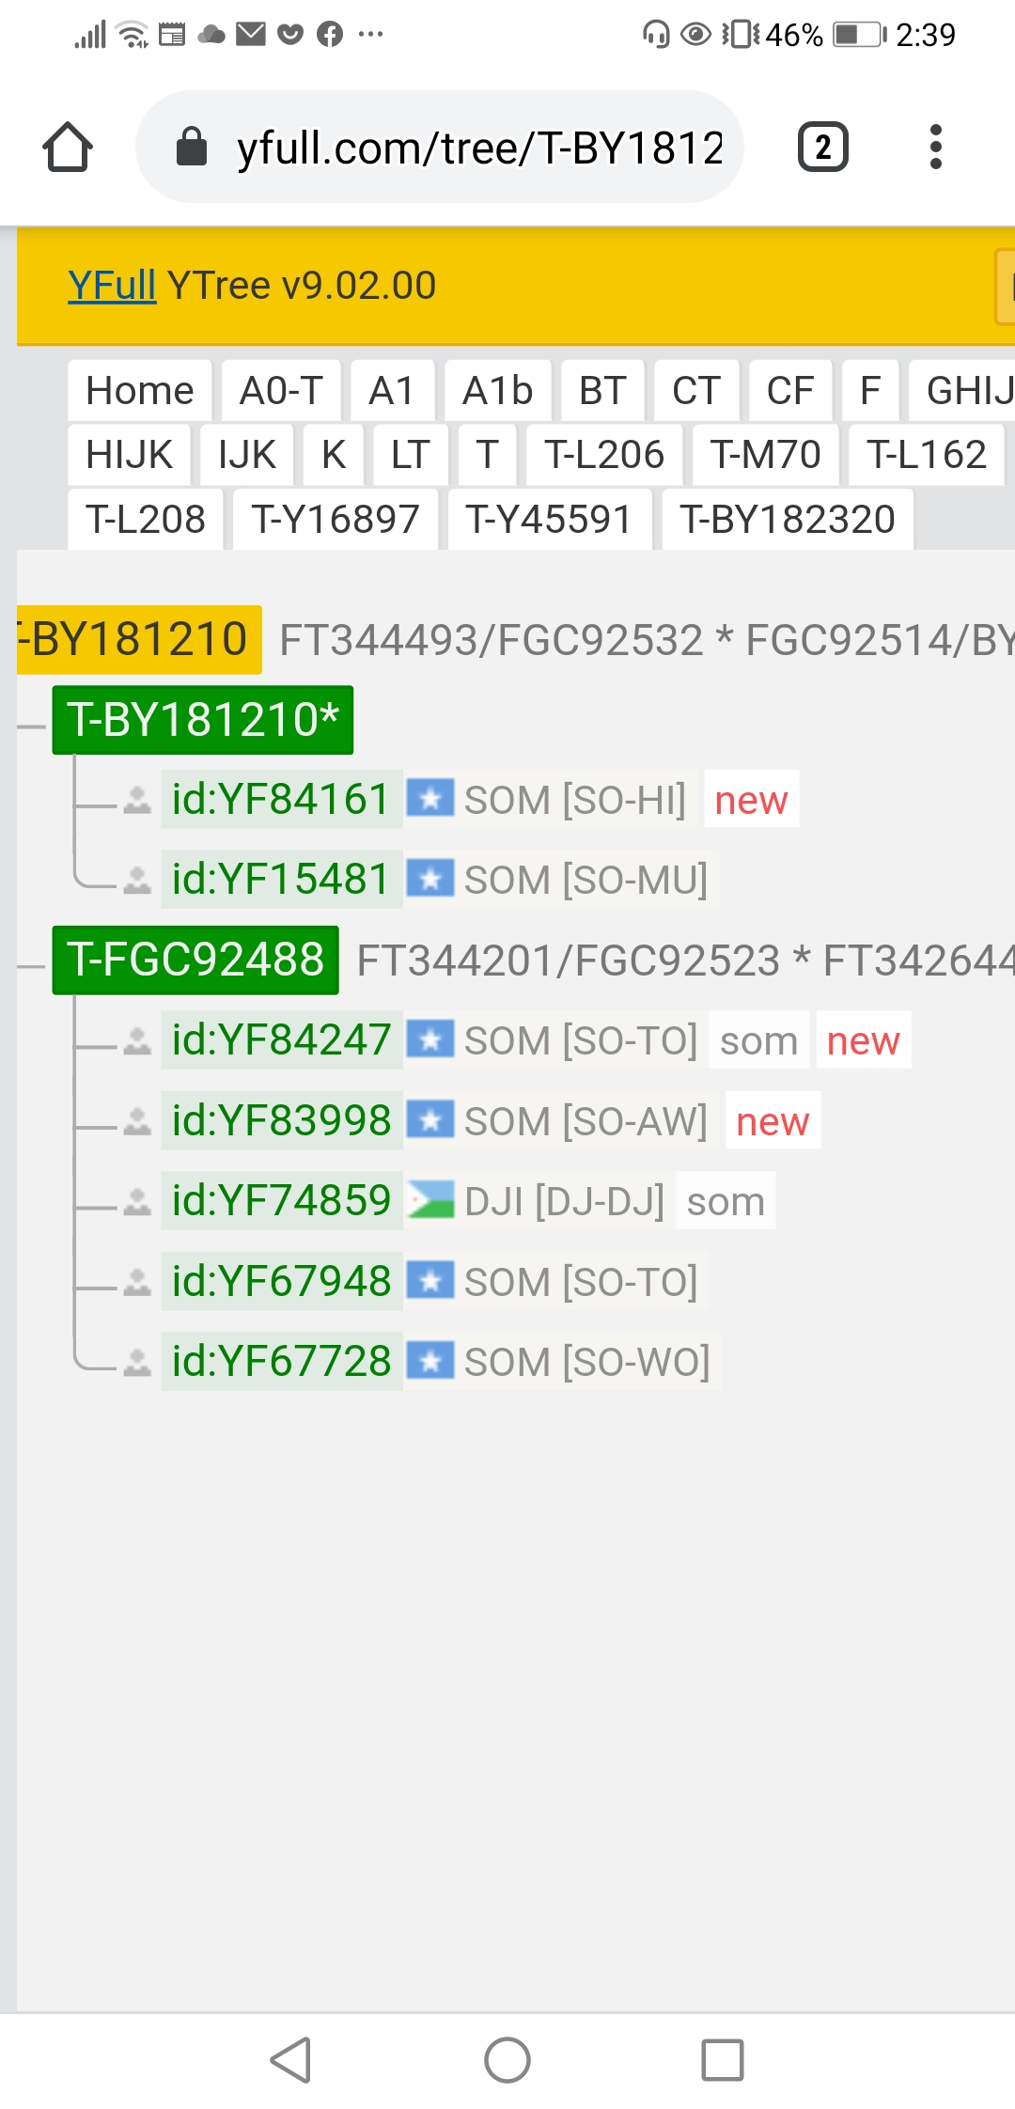The height and width of the screenshot is (2109, 1015).
Task: Go to the T-L206 breadcrumb tab
Action: tap(603, 455)
